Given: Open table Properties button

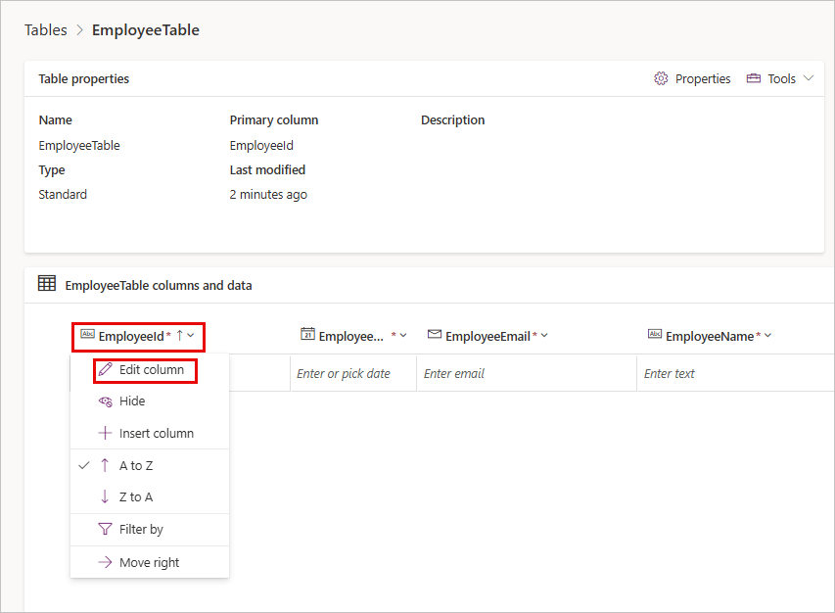Looking at the screenshot, I should pyautogui.click(x=692, y=78).
